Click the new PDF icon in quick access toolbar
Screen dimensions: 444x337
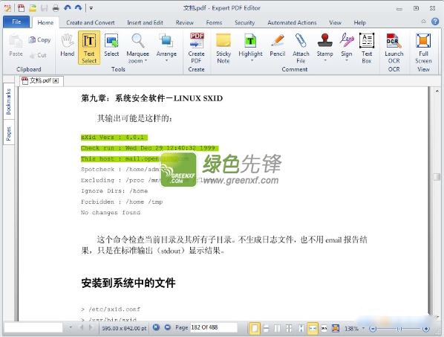click(x=22, y=8)
